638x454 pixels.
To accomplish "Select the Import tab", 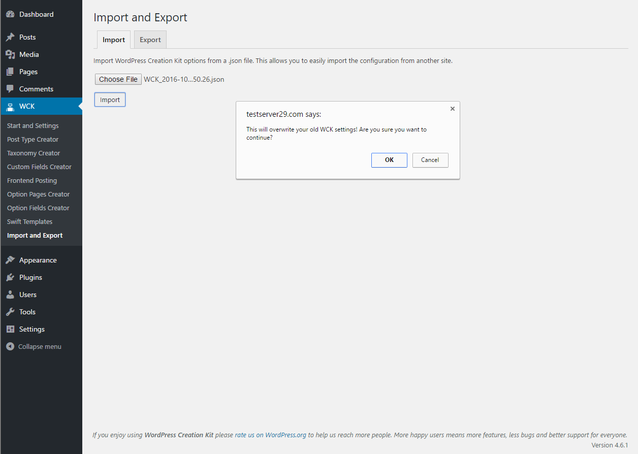I will pyautogui.click(x=113, y=39).
